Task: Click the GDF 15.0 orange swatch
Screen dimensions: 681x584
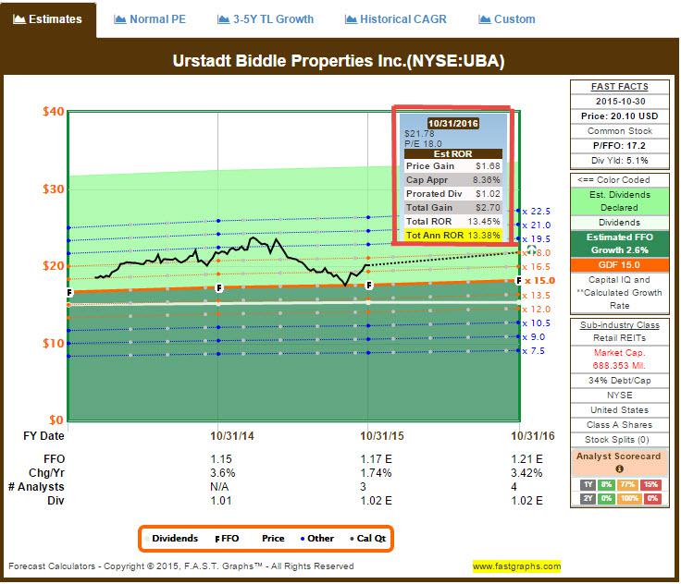Action: click(619, 264)
